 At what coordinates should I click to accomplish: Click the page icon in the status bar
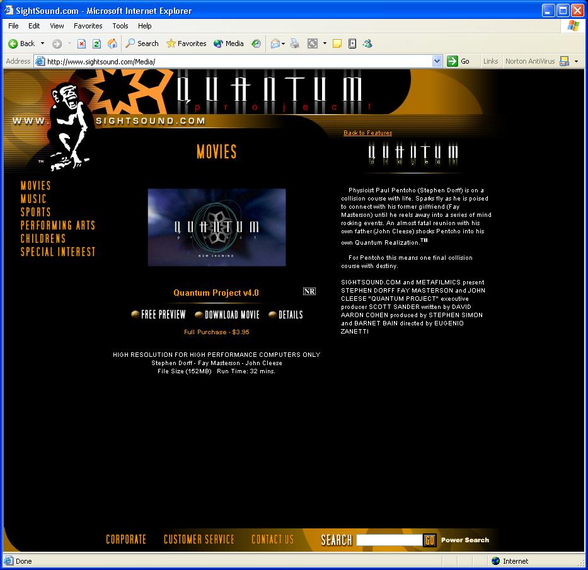(8, 561)
